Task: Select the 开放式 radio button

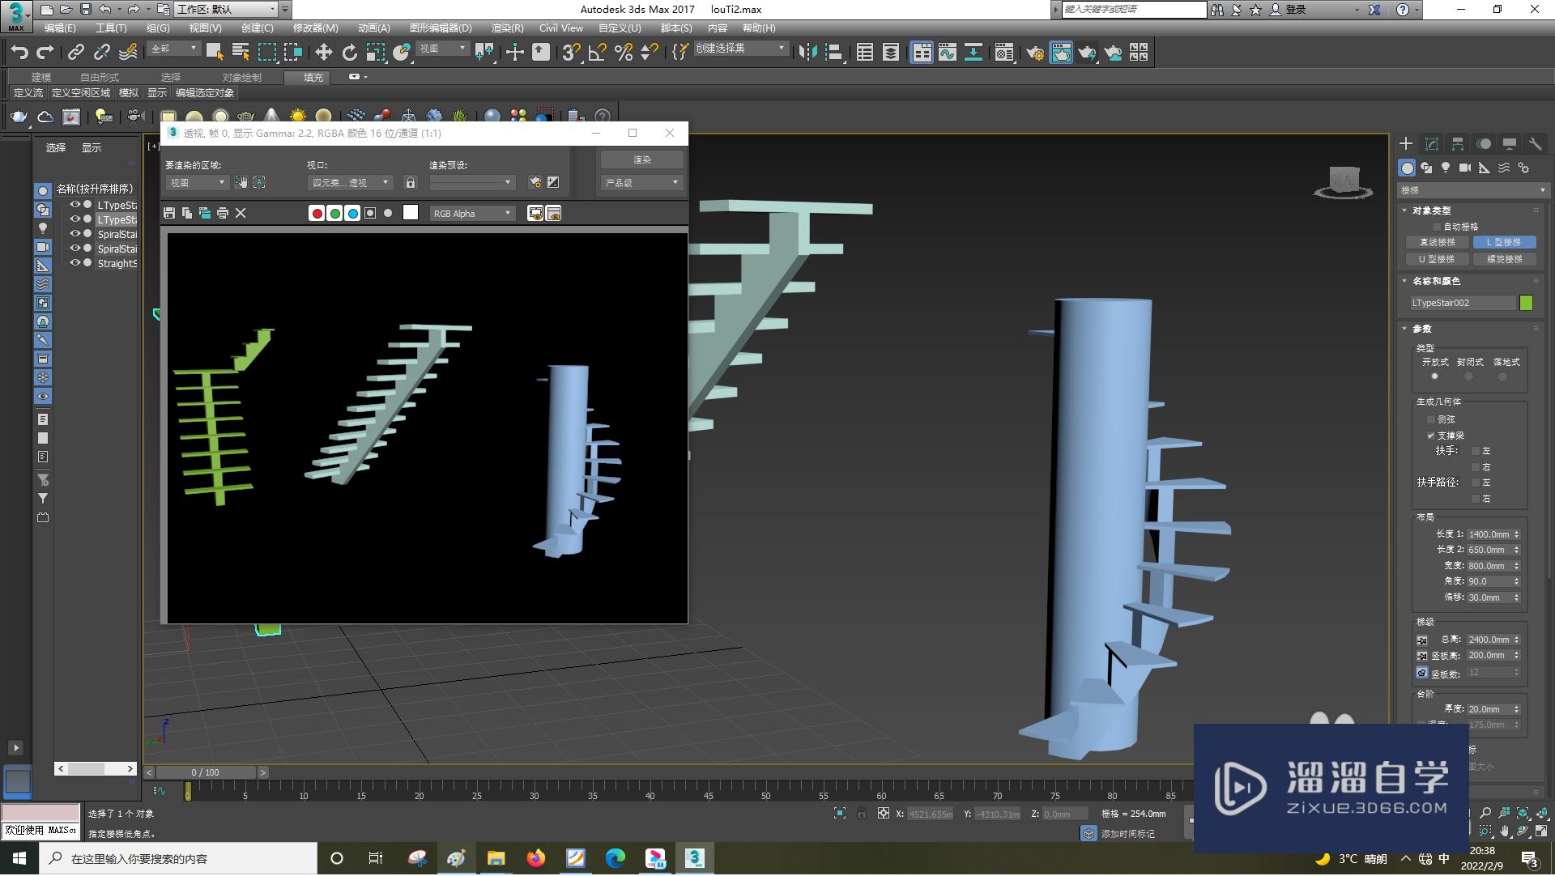Action: [x=1434, y=376]
